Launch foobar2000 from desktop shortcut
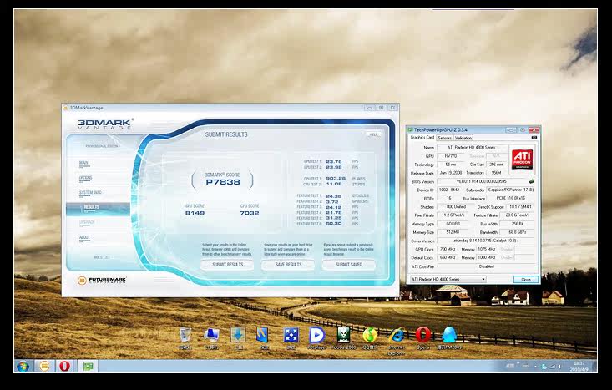612x390 pixels. click(342, 335)
